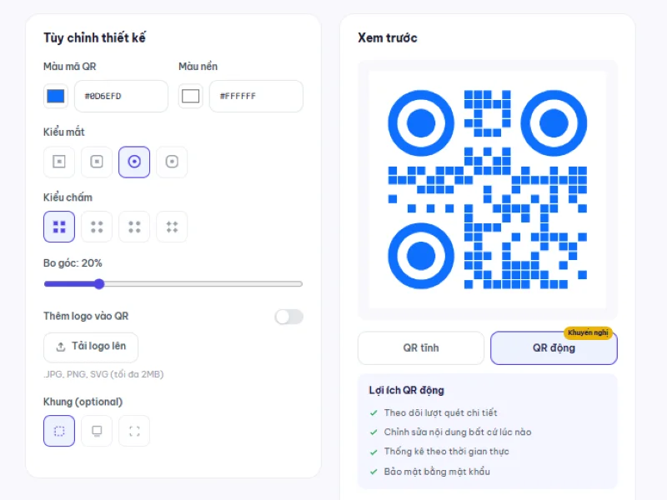The height and width of the screenshot is (500, 667).
Task: Select the dashed no-frame option
Action: 59,431
